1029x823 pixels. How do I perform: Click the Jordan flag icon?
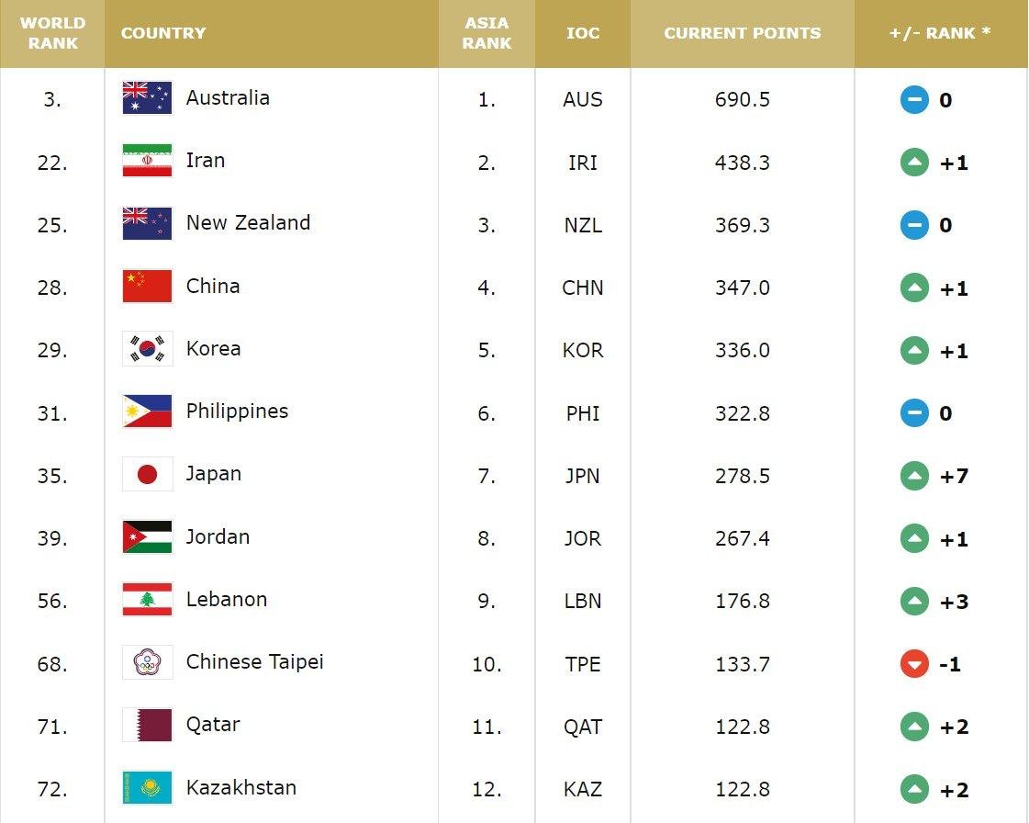pyautogui.click(x=147, y=537)
